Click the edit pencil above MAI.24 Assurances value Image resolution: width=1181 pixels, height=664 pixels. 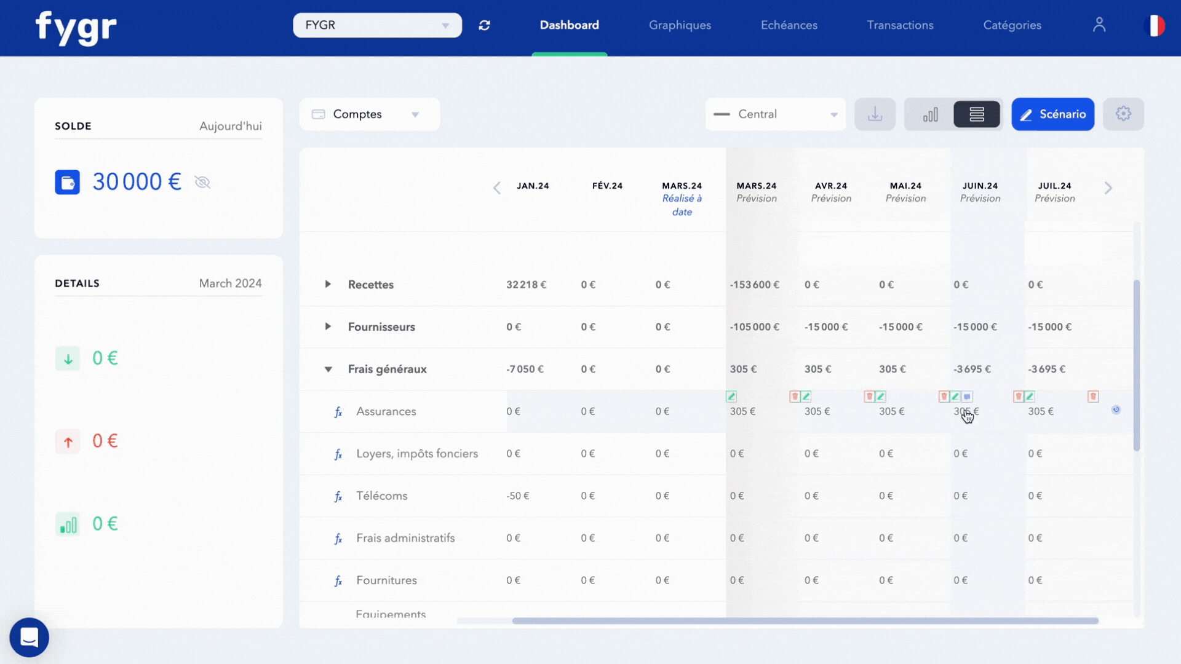880,397
